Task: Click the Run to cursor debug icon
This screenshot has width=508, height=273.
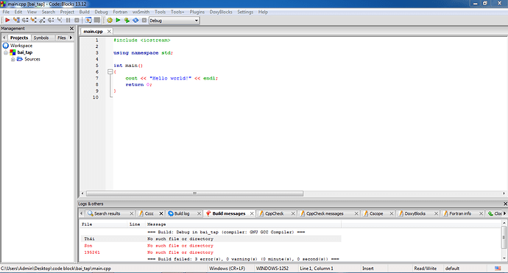Action: 16,20
